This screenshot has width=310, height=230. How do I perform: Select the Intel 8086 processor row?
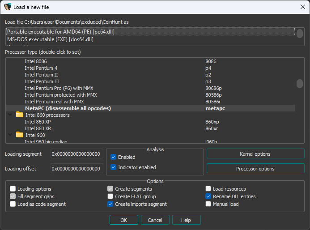[x=150, y=61]
